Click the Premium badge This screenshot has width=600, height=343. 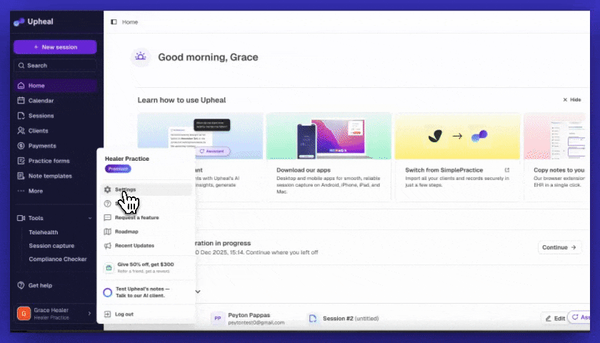pos(119,169)
